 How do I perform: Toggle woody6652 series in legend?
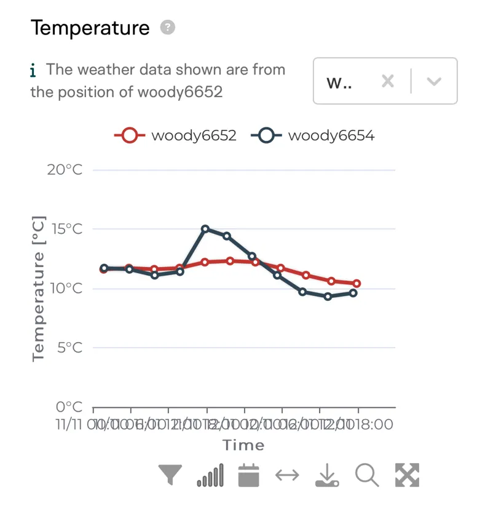tap(175, 135)
